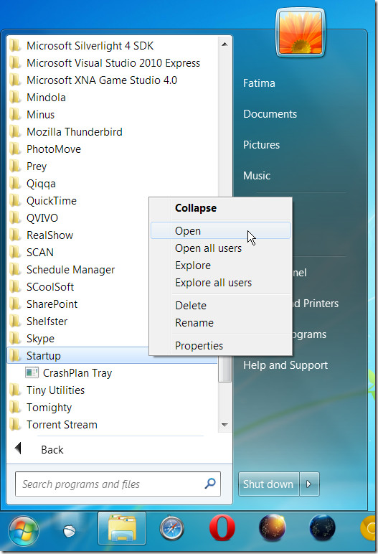Viewport: 378px width, 554px height.
Task: Click the orange flower user account picture
Action: click(301, 32)
